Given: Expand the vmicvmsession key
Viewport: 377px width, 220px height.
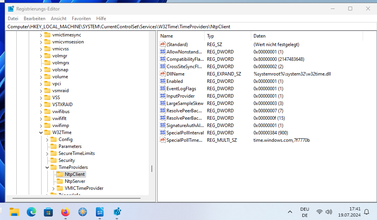Looking at the screenshot, I should click(x=41, y=42).
